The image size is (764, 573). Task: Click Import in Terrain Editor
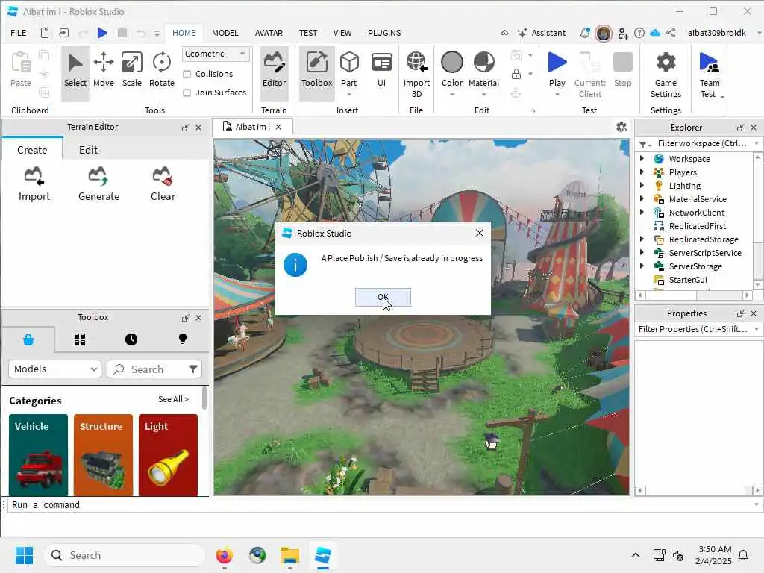(34, 184)
